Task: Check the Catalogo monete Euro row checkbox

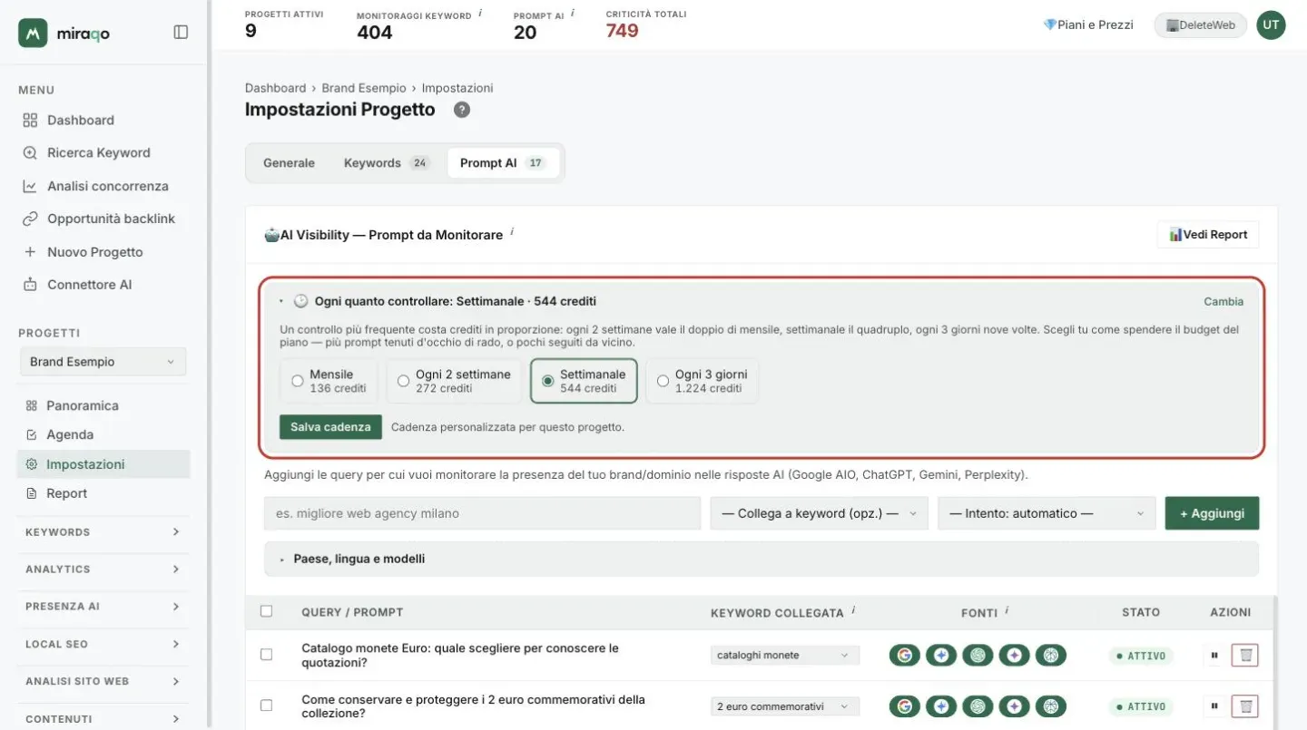Action: pyautogui.click(x=267, y=655)
